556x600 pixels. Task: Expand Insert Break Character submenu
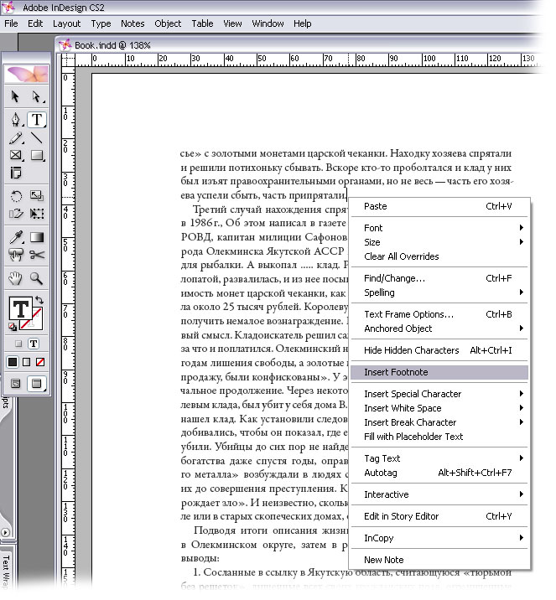click(439, 422)
